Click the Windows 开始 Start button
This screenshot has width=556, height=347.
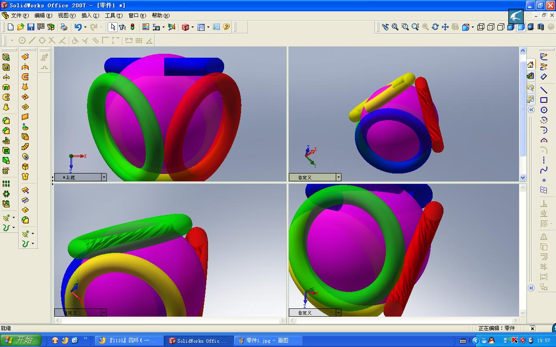click(21, 340)
